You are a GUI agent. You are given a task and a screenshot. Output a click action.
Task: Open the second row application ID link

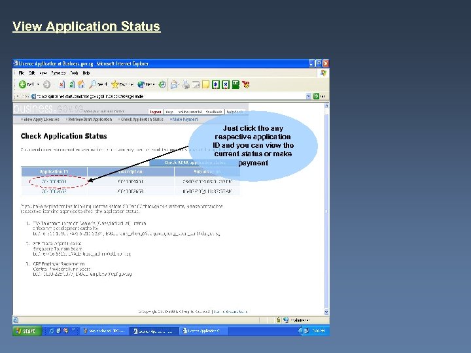(54, 191)
